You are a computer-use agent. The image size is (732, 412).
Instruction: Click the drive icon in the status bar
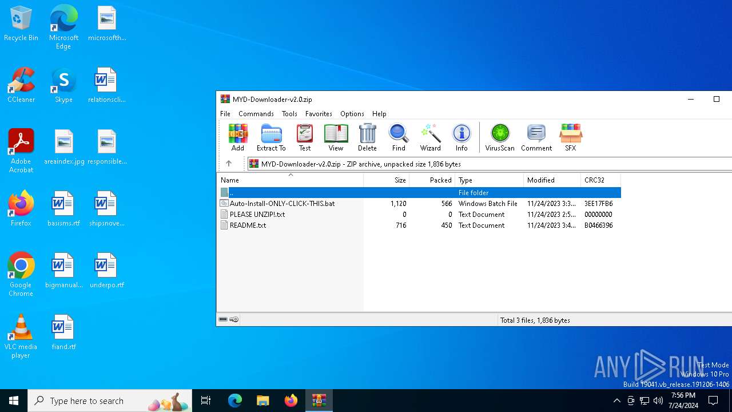click(x=224, y=319)
